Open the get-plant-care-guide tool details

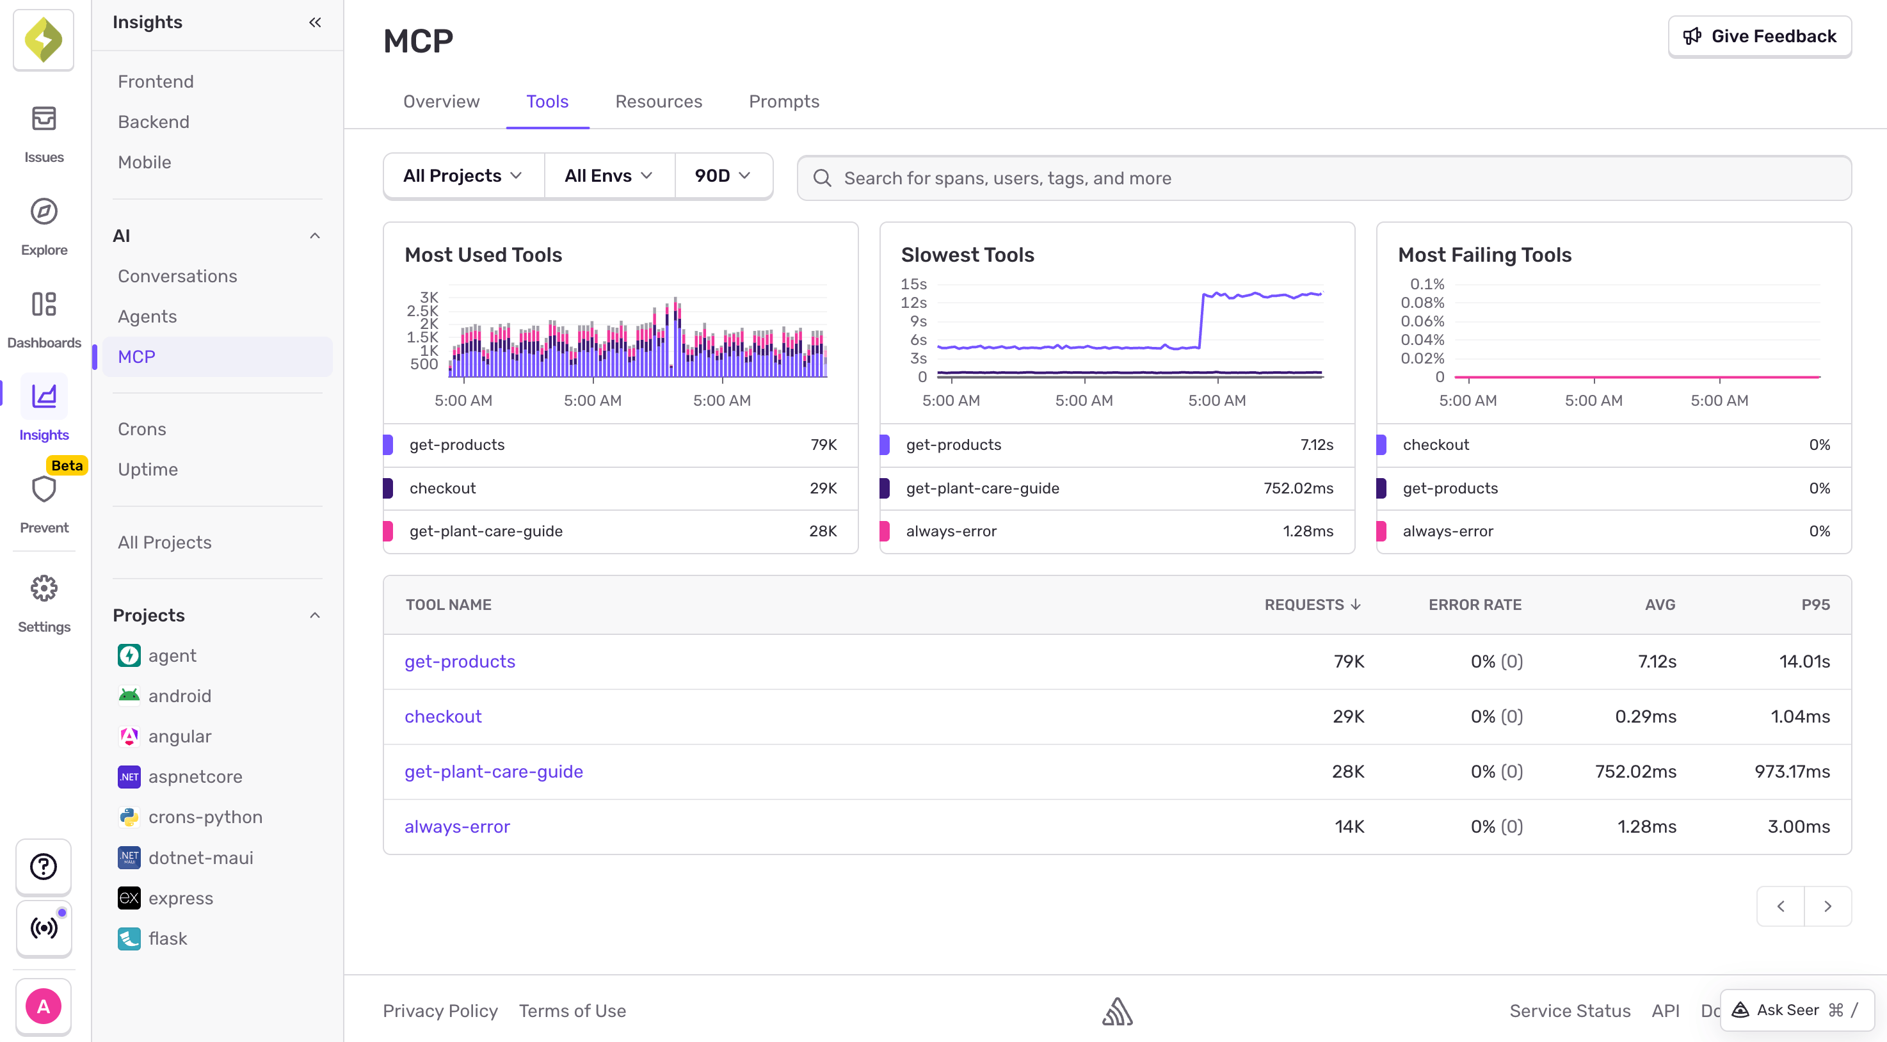(494, 771)
